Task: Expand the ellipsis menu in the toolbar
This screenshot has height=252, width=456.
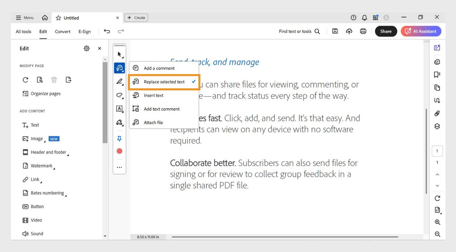Action: 119,167
